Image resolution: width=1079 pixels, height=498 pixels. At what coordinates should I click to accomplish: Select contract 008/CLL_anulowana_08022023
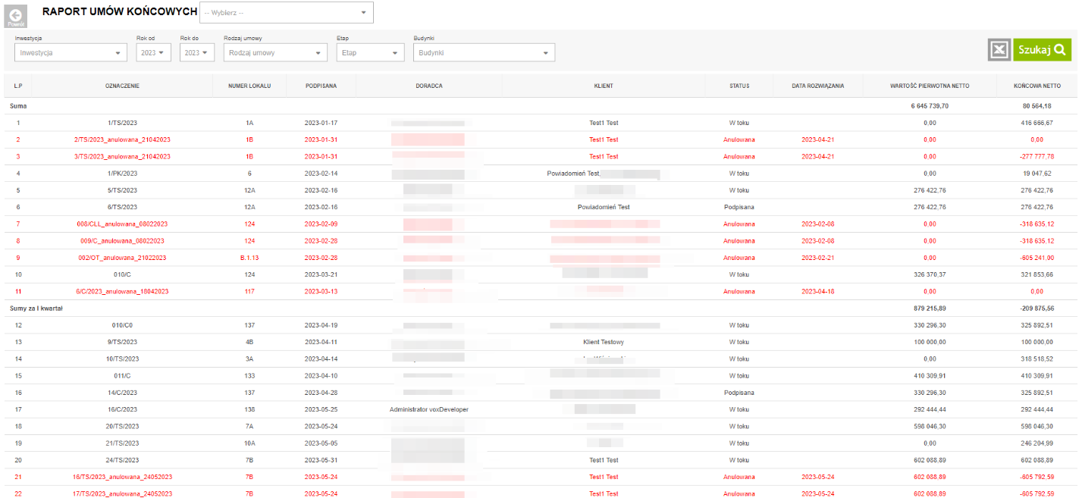coord(122,224)
